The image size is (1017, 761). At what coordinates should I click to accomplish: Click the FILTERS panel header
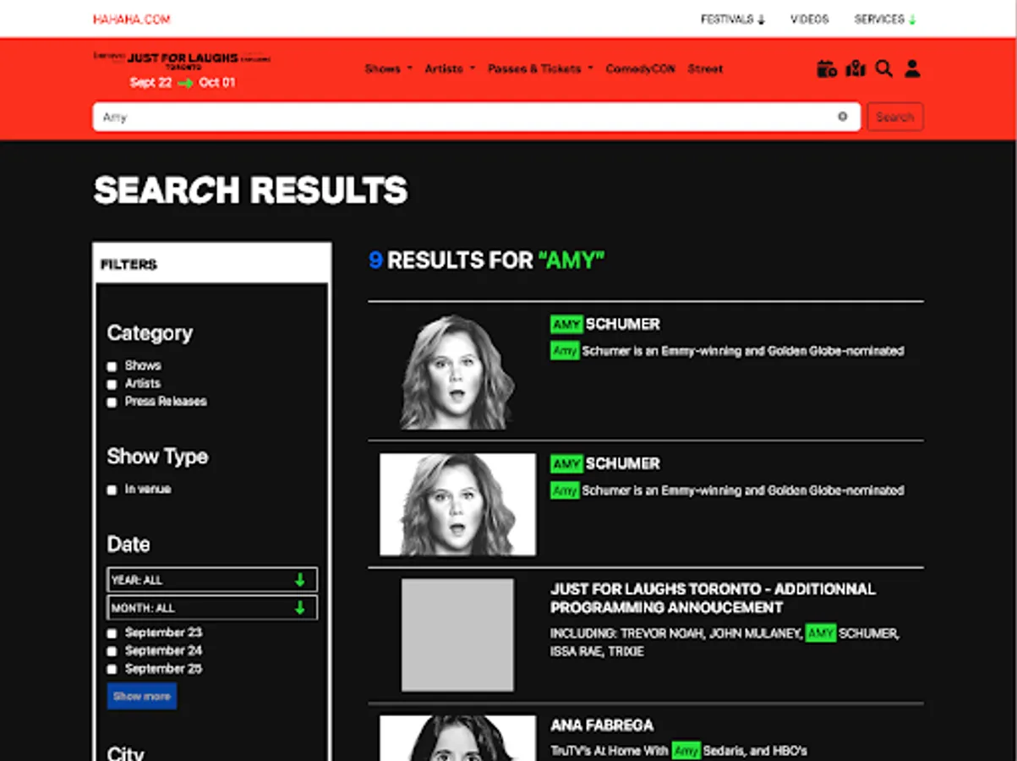coord(211,265)
